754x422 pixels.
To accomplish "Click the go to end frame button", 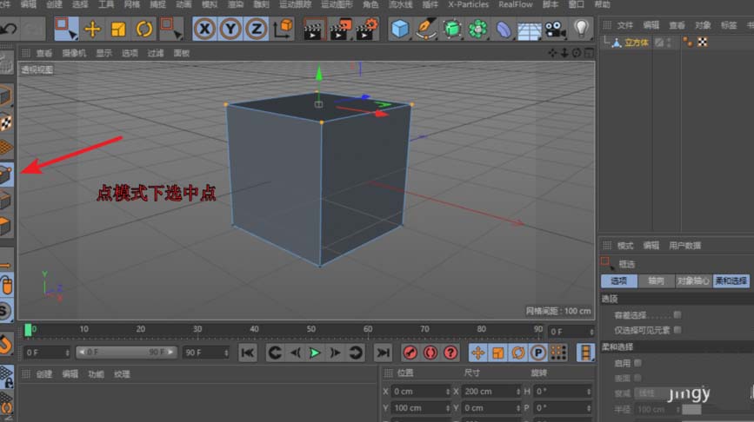I will pyautogui.click(x=383, y=353).
